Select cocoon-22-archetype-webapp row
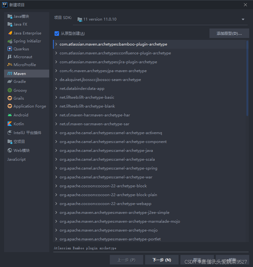The image size is (253, 267). coord(150,203)
